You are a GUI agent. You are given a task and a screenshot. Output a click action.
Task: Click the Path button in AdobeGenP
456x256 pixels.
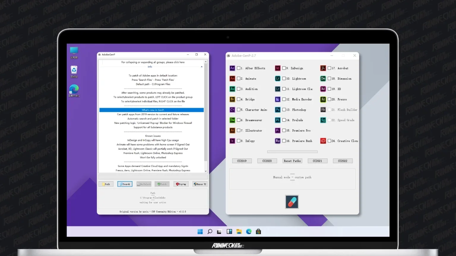pyautogui.click(x=106, y=184)
